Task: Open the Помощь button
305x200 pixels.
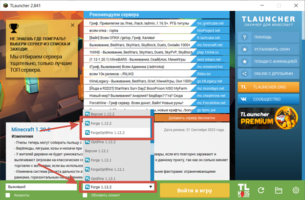Action: tap(268, 37)
